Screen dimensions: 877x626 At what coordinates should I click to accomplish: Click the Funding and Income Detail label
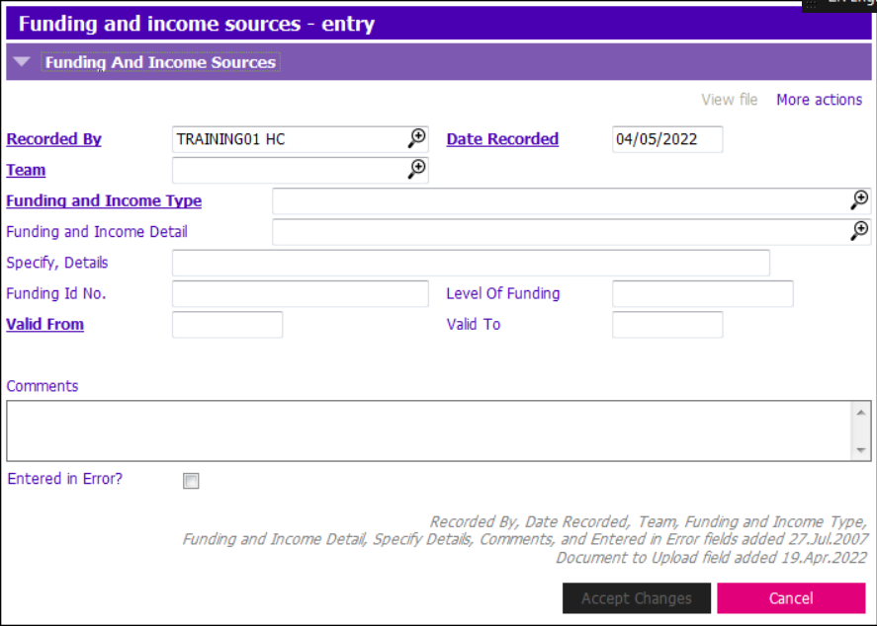(x=97, y=232)
